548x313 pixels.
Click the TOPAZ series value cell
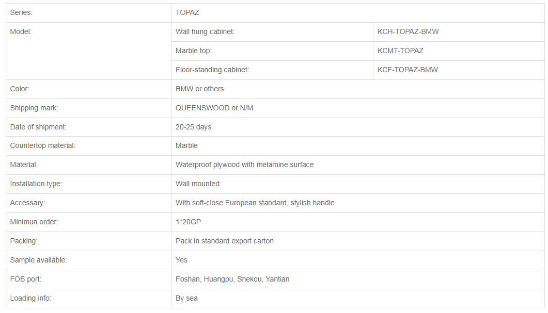357,13
